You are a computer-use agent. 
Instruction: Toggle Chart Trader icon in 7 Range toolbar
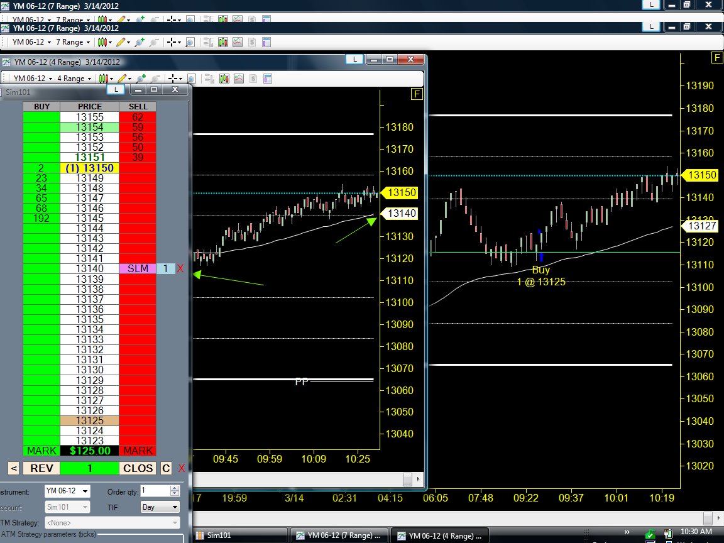pos(208,42)
